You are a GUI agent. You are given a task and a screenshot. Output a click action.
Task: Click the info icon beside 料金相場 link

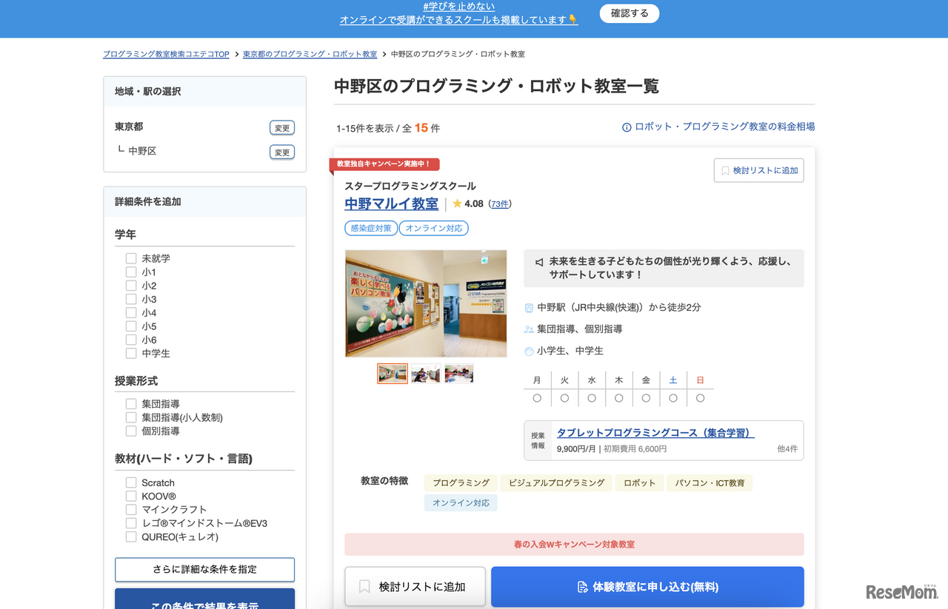627,127
